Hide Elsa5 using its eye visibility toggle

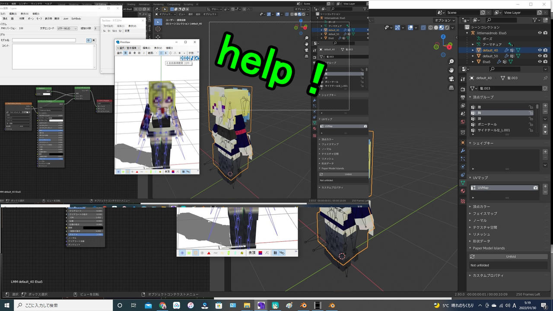point(540,61)
